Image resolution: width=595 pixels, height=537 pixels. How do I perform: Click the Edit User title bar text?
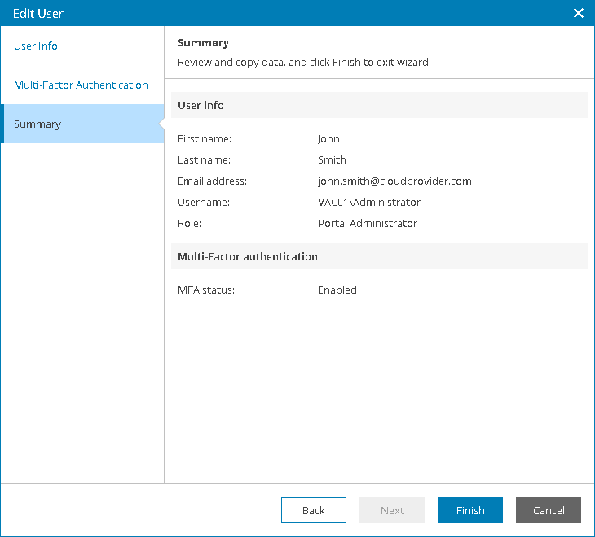coord(38,13)
